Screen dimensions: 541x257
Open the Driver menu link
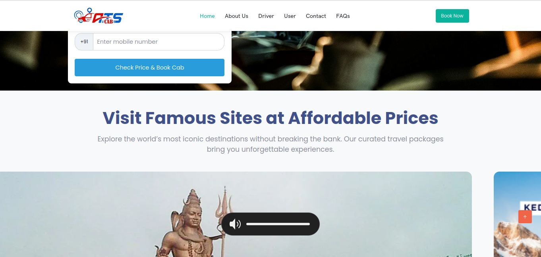[266, 16]
